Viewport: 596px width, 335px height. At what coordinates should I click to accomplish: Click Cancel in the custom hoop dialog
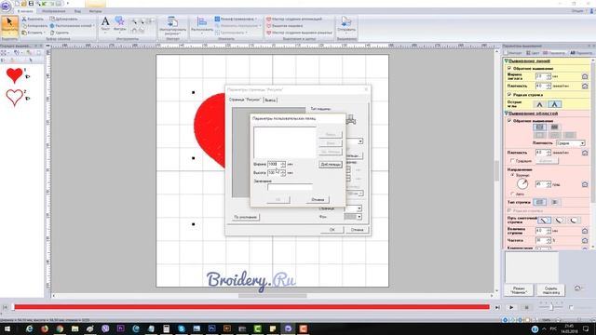pyautogui.click(x=318, y=199)
